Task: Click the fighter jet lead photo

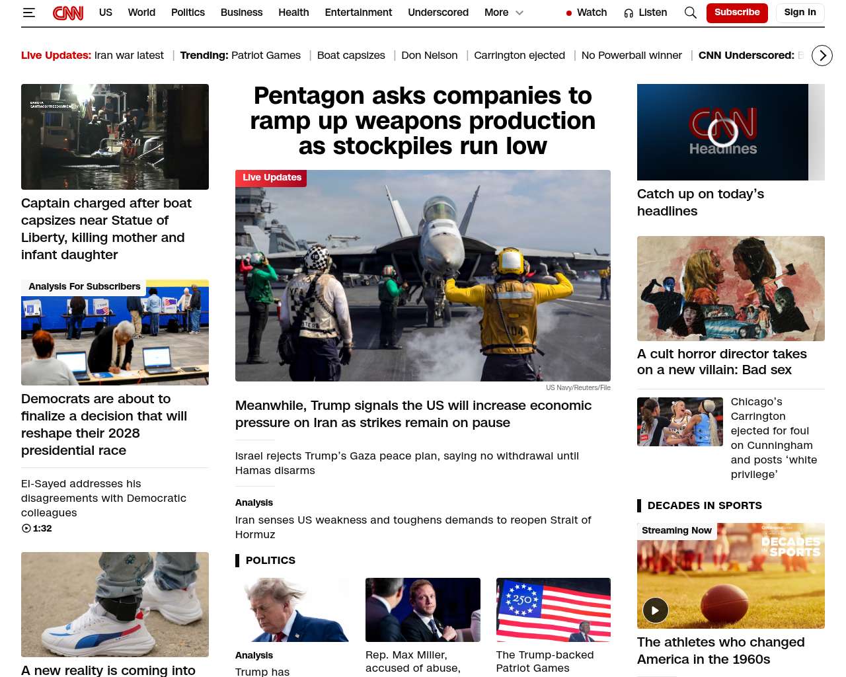Action: tap(423, 276)
